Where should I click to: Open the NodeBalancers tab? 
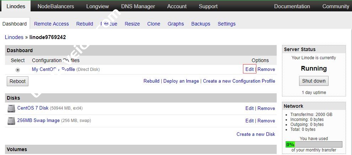(56, 6)
